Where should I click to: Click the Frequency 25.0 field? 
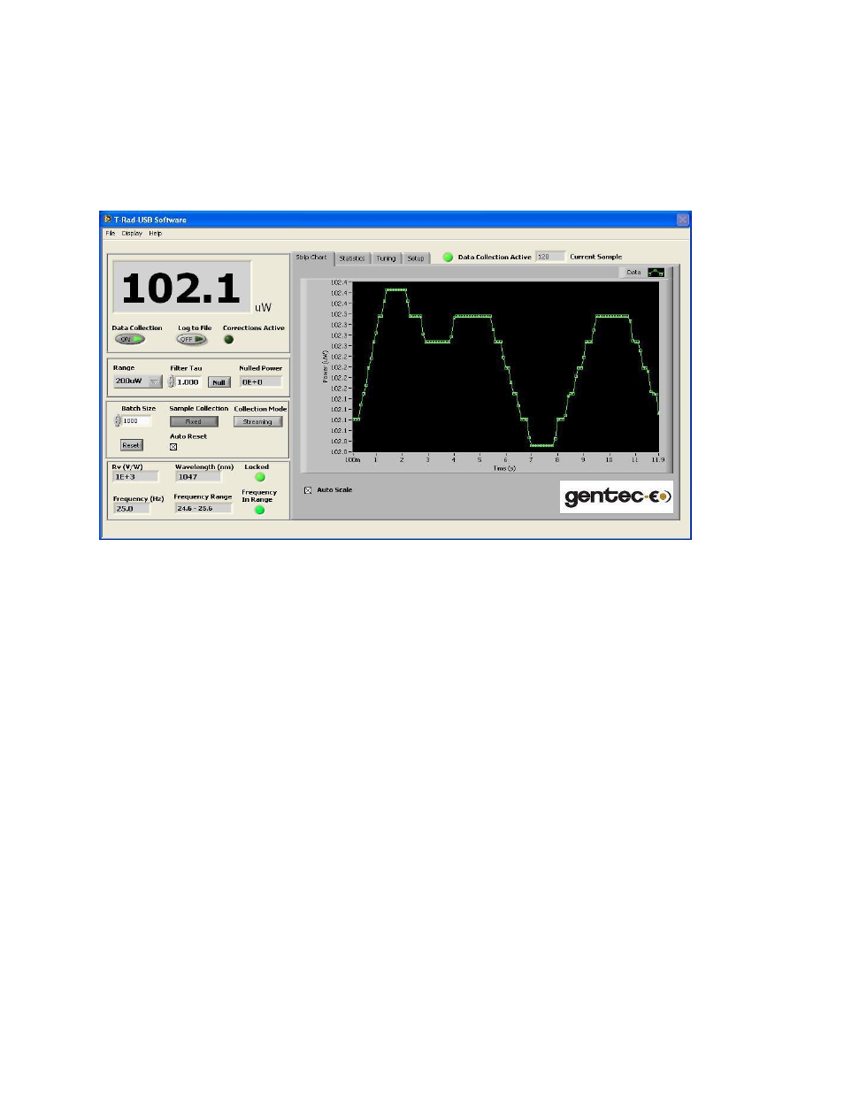click(x=132, y=509)
